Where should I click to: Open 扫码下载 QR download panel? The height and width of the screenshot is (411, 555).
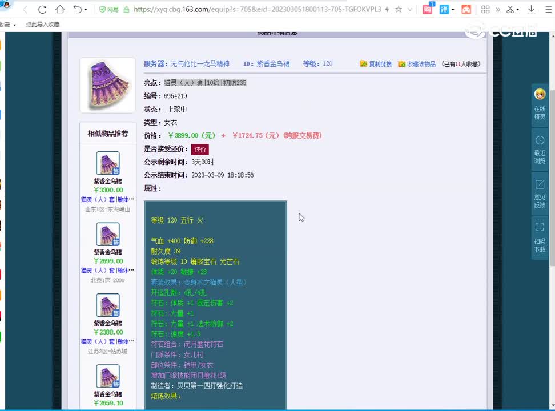pos(540,238)
